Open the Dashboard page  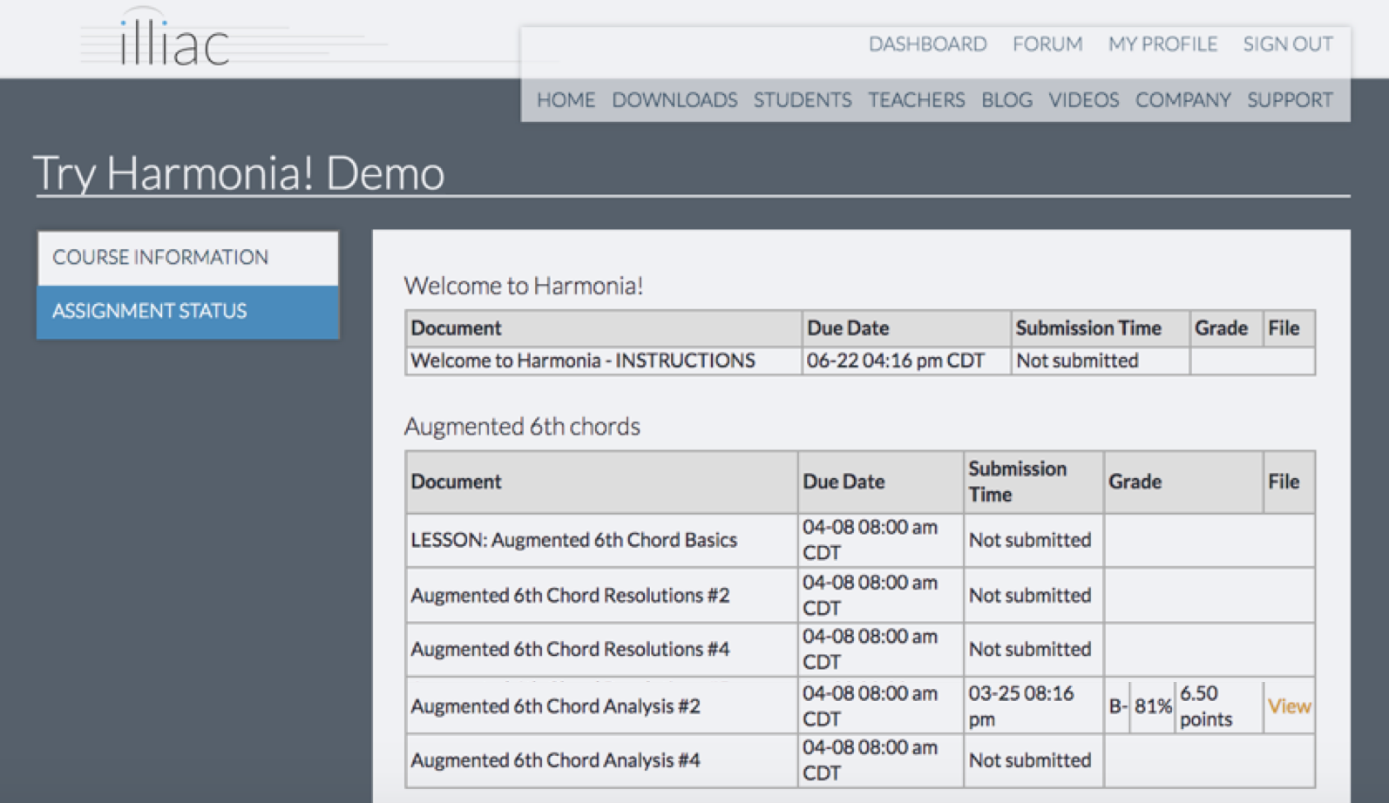click(927, 44)
